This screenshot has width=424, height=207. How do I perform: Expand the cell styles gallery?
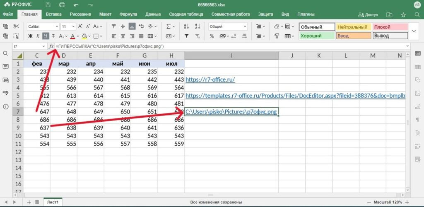click(x=414, y=31)
